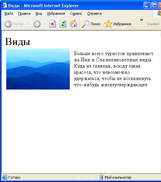Open the Файл menu
The height and width of the screenshot is (182, 161).
point(9,13)
